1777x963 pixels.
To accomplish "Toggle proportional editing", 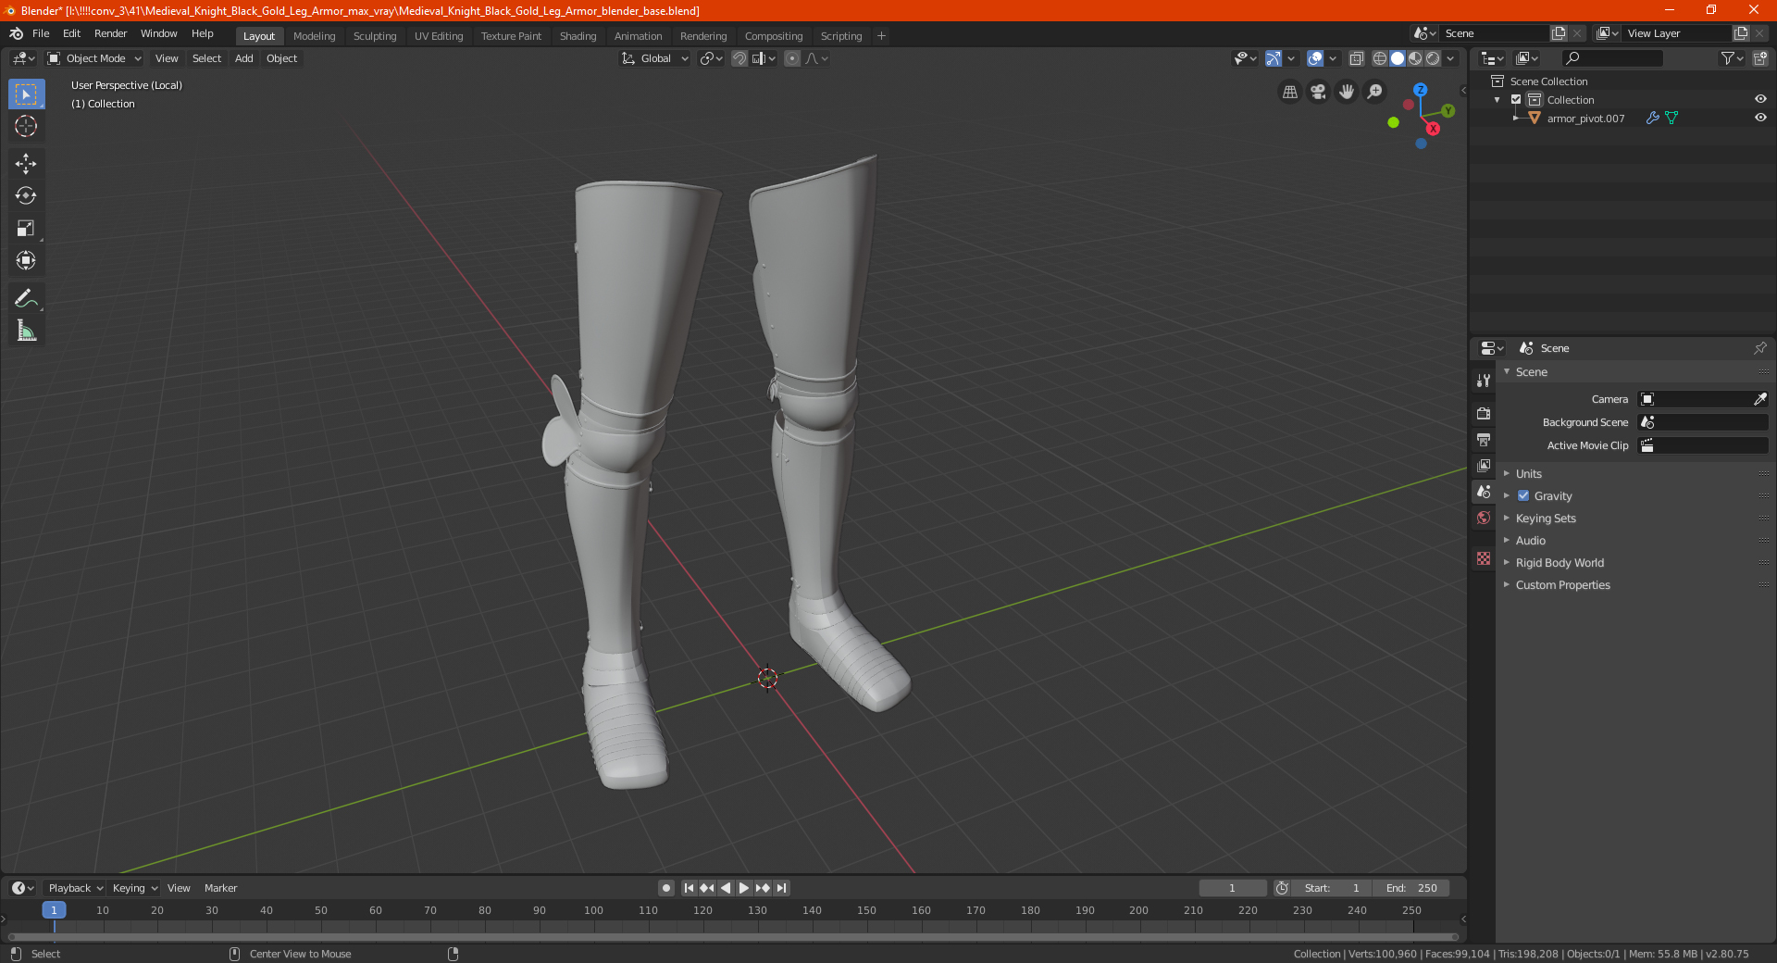I will pos(792,58).
